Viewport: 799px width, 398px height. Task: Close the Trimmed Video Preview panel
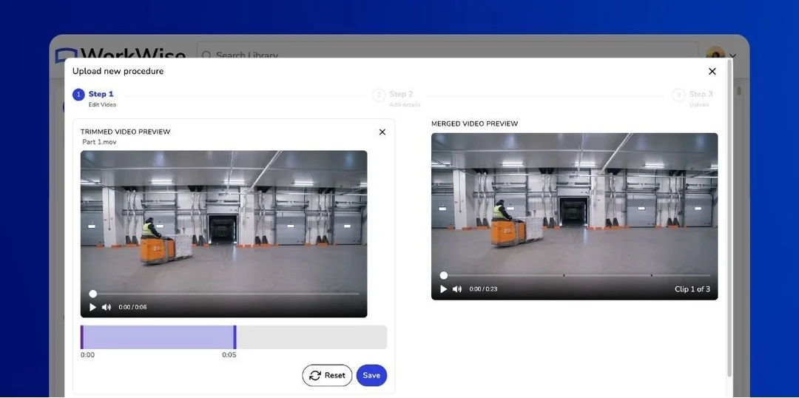[x=382, y=132]
